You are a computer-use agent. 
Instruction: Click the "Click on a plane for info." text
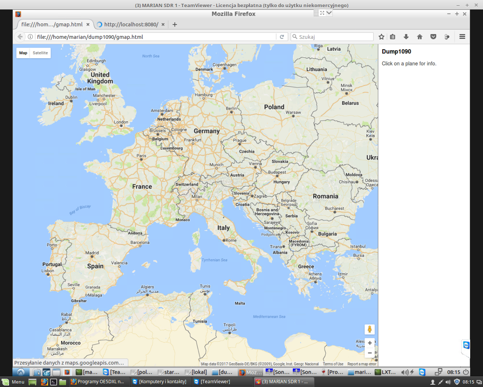[409, 63]
